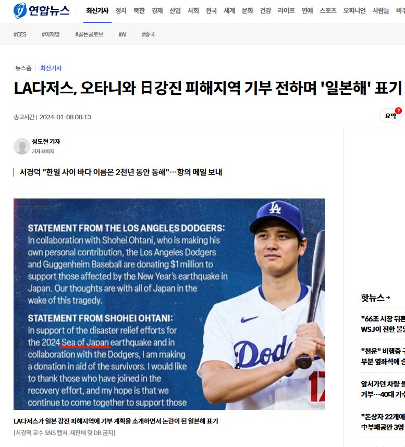Open the 오피니언 menu item
Image resolution: width=405 pixels, height=447 pixels.
point(354,11)
